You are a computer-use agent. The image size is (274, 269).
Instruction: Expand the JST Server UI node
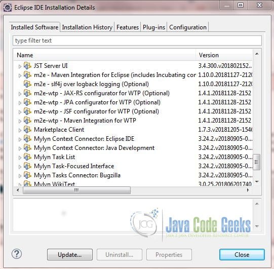[x=20, y=66]
